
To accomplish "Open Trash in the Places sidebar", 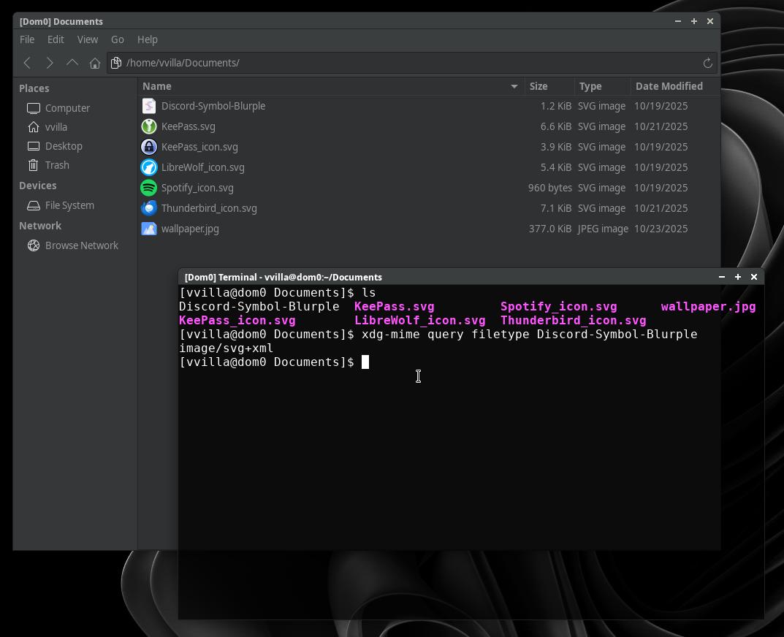I will 57,165.
